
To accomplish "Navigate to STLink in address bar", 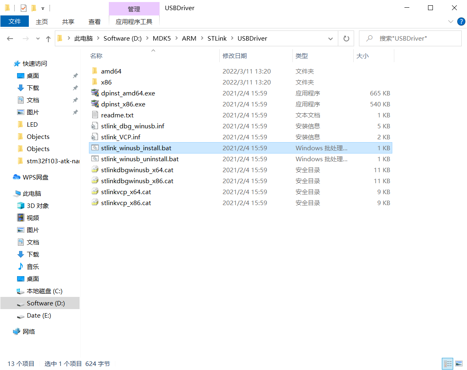I will pyautogui.click(x=217, y=39).
